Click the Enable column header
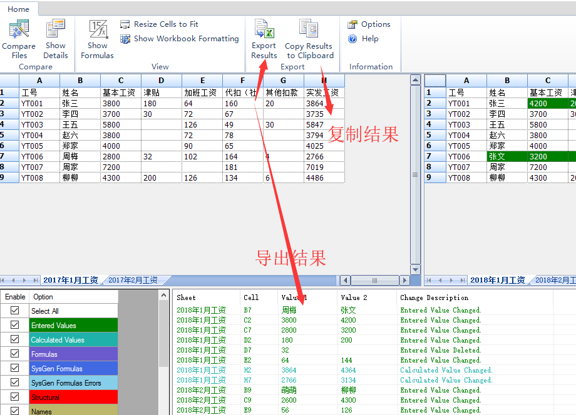The image size is (576, 415). click(x=15, y=297)
